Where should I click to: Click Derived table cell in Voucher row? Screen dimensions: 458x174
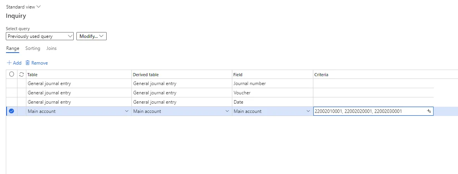pyautogui.click(x=181, y=93)
